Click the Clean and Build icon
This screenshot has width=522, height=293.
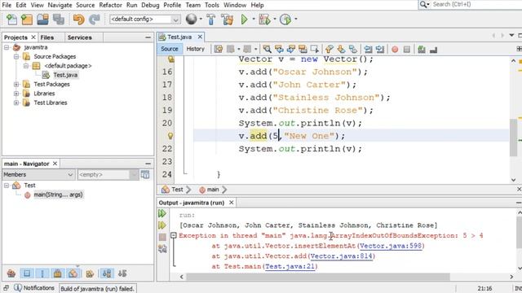[228, 20]
